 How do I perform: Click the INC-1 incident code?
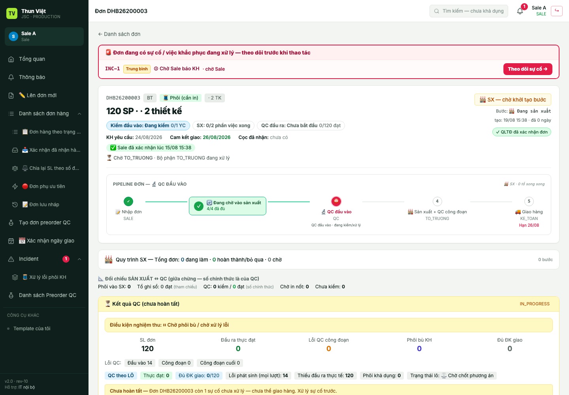point(113,69)
